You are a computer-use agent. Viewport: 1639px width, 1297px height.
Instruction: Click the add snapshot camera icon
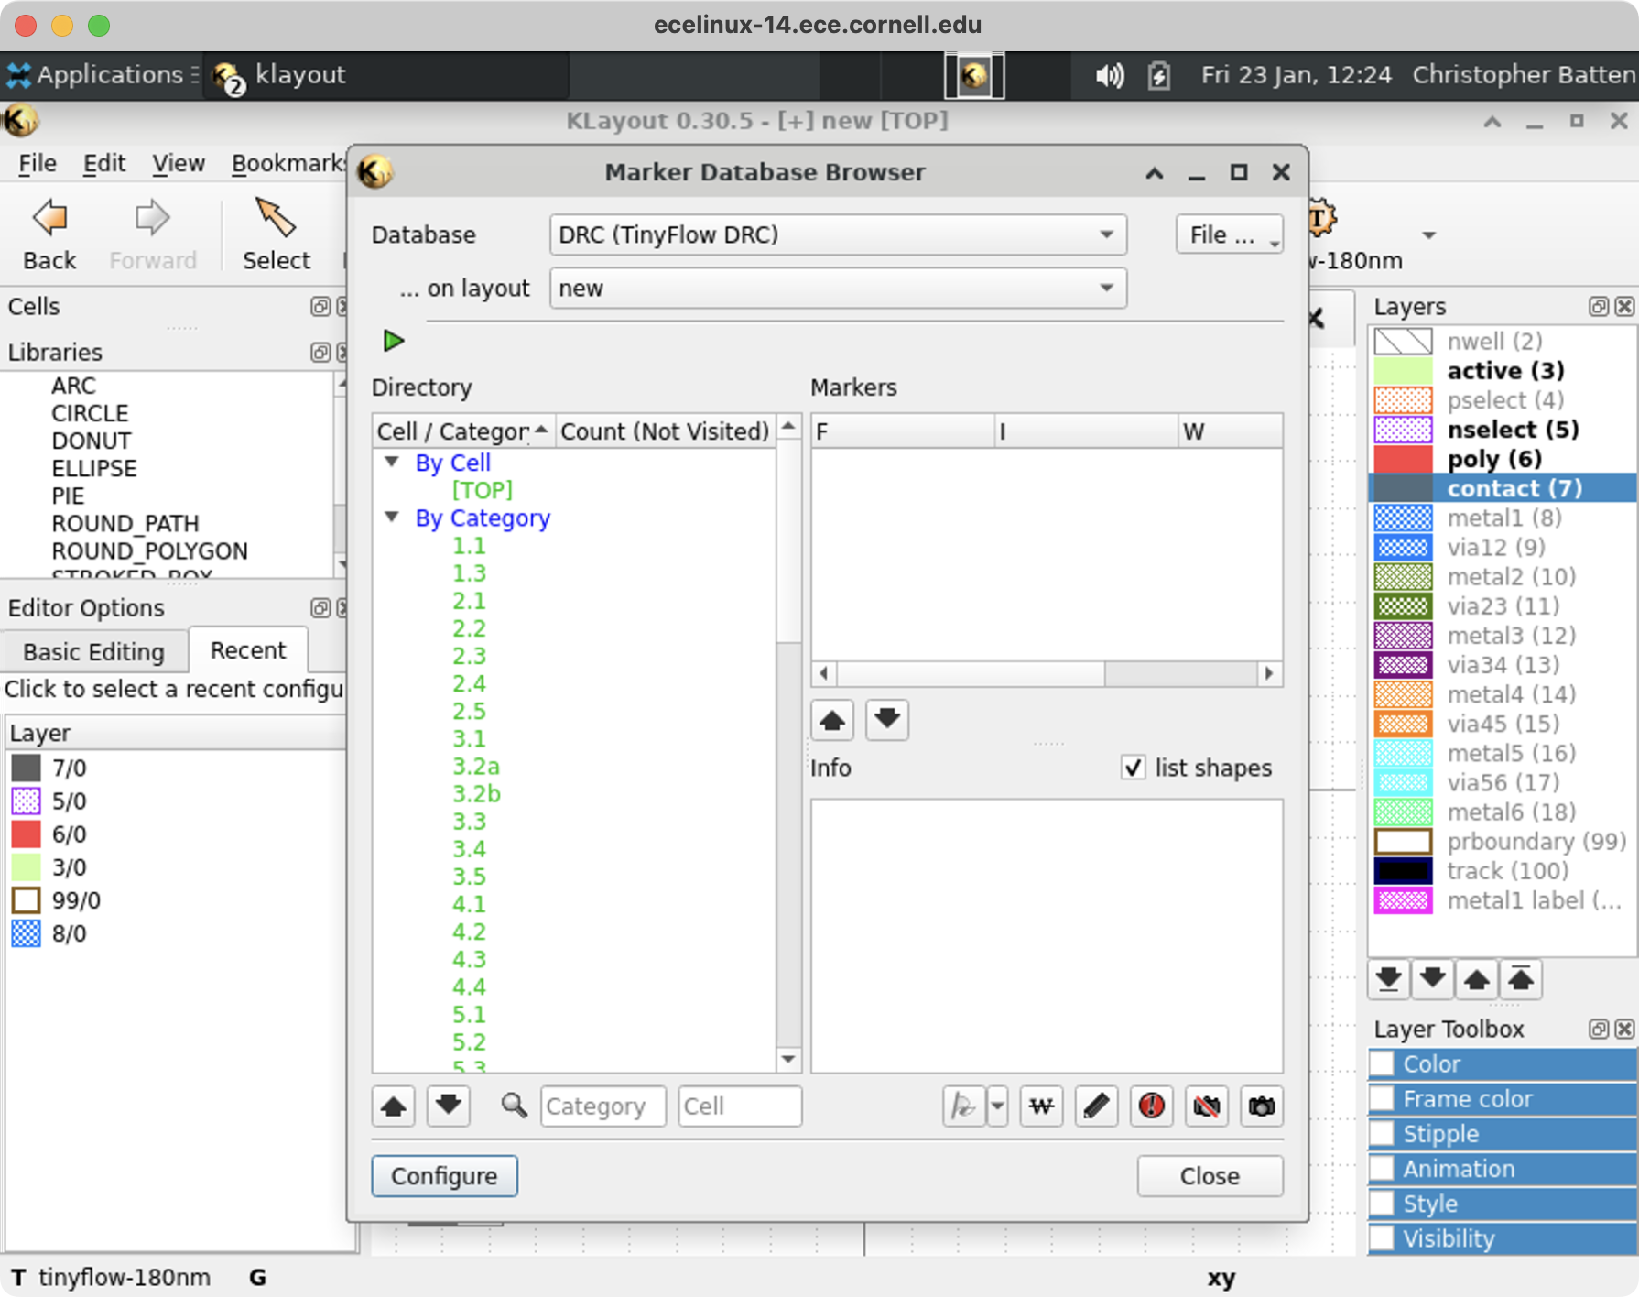[x=1261, y=1106]
